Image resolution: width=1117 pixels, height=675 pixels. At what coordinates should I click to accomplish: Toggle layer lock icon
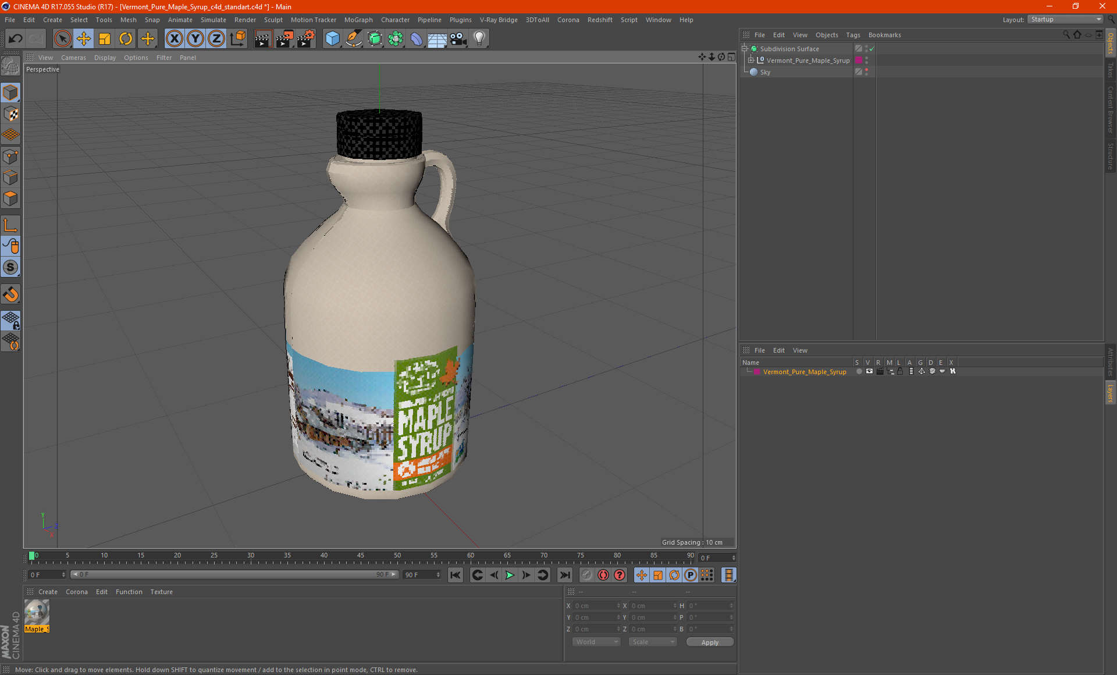pos(901,371)
